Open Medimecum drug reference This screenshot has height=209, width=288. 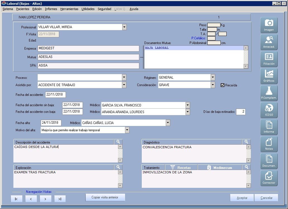[x=220, y=167]
